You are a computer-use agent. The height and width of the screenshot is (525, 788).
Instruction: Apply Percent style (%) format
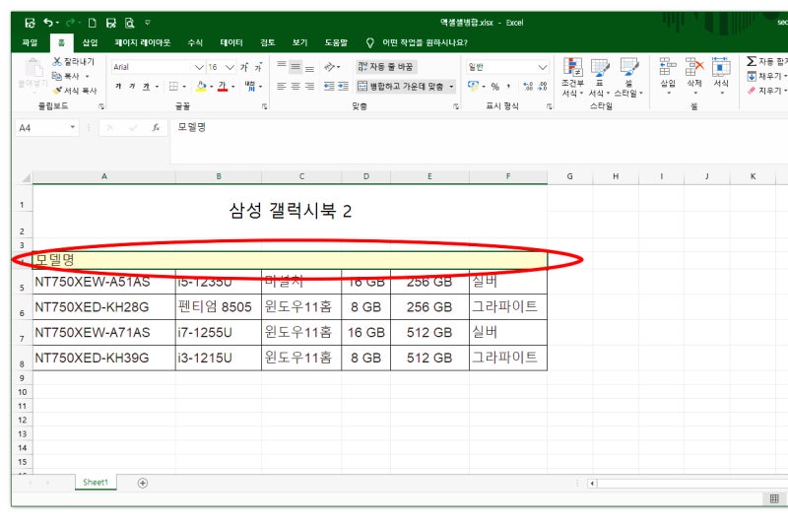(495, 87)
